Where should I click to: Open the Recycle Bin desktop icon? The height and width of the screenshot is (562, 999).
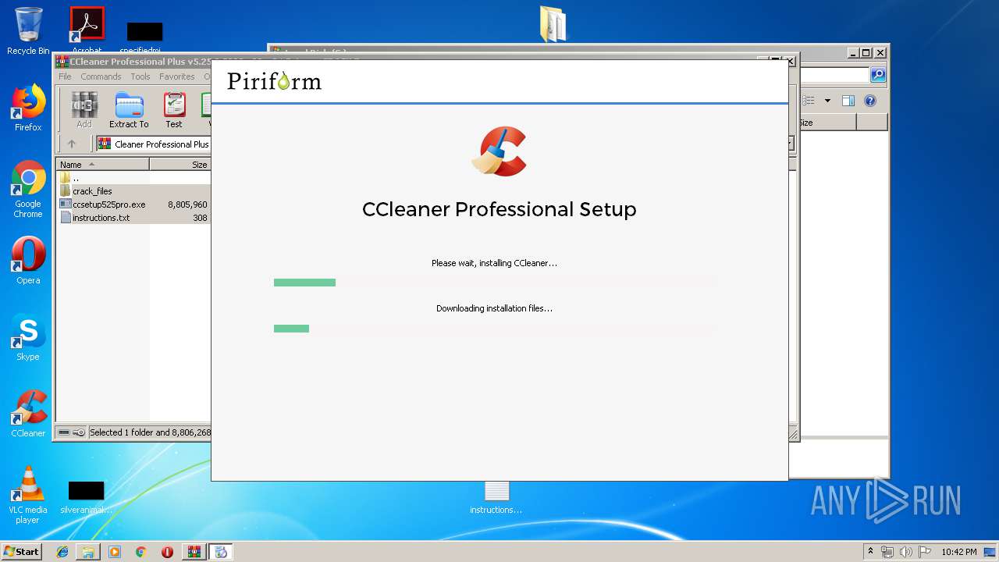(28, 31)
